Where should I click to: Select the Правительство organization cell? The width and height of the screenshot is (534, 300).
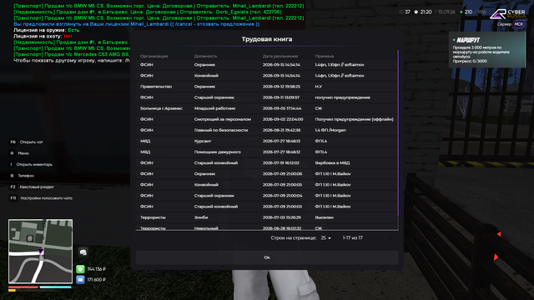pyautogui.click(x=156, y=87)
